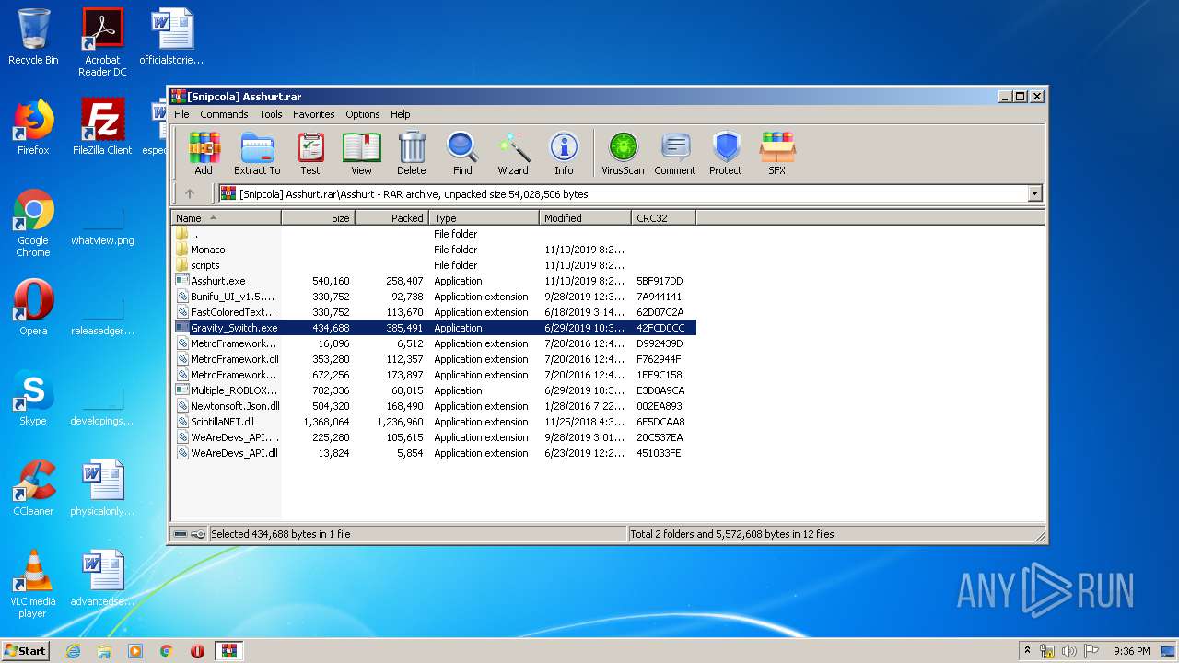Select the Monaco folder
Screen dimensions: 1179x663
pos(433,250)
